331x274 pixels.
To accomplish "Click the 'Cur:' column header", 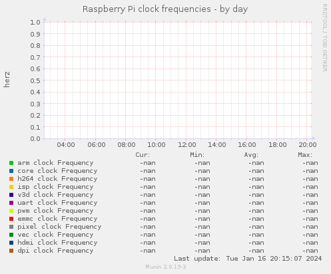I will point(143,155).
